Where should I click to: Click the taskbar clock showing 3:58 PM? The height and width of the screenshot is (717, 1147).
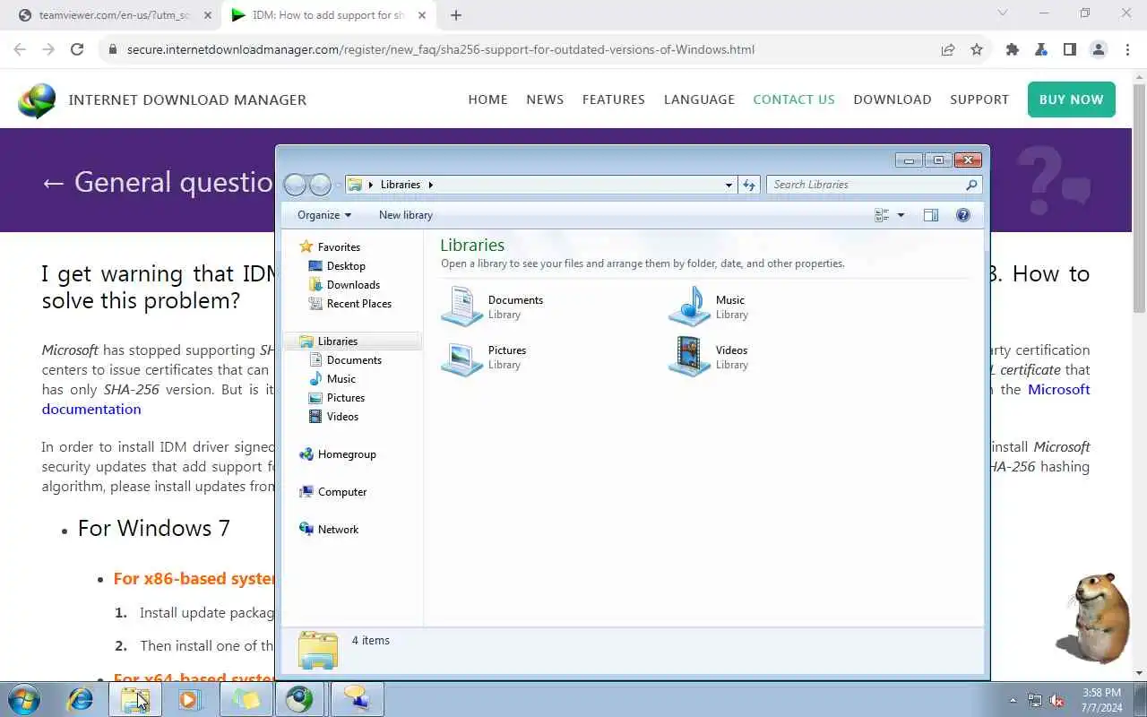(x=1101, y=700)
